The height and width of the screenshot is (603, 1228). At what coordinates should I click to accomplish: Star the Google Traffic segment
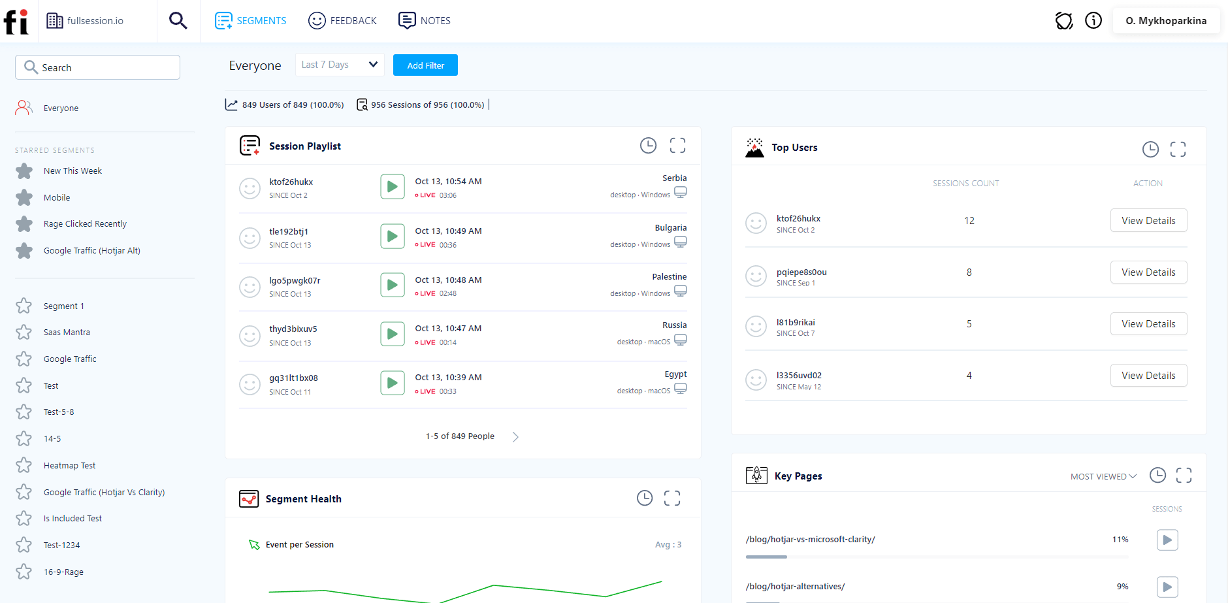pos(24,359)
